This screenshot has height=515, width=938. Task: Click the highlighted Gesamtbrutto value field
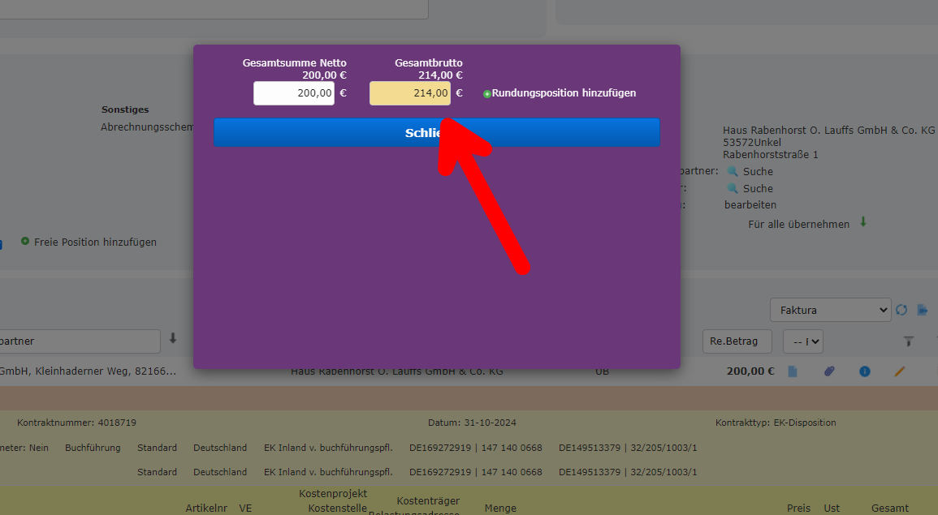[x=409, y=92]
